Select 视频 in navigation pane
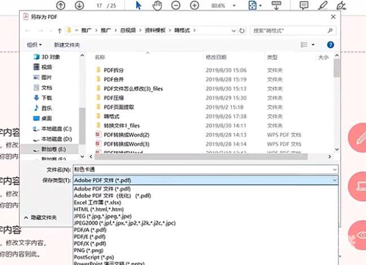Image resolution: width=366 pixels, height=265 pixels. [x=43, y=67]
